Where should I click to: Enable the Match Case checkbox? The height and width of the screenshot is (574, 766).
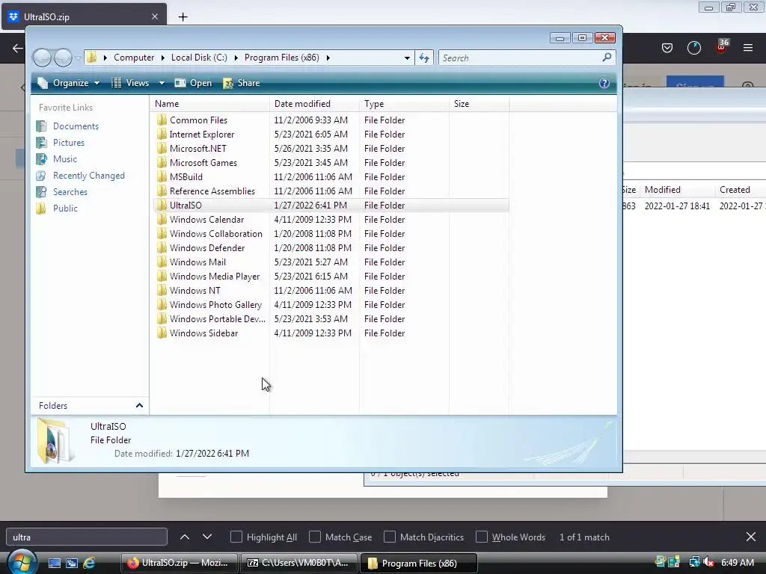pyautogui.click(x=315, y=537)
